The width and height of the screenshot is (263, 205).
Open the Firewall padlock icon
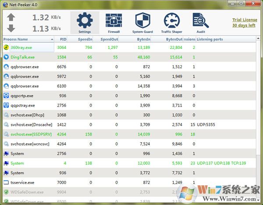pyautogui.click(x=114, y=21)
